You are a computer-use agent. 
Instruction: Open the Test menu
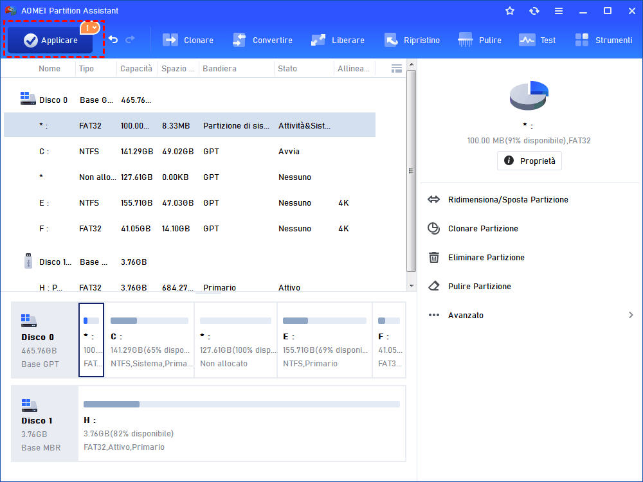point(537,40)
